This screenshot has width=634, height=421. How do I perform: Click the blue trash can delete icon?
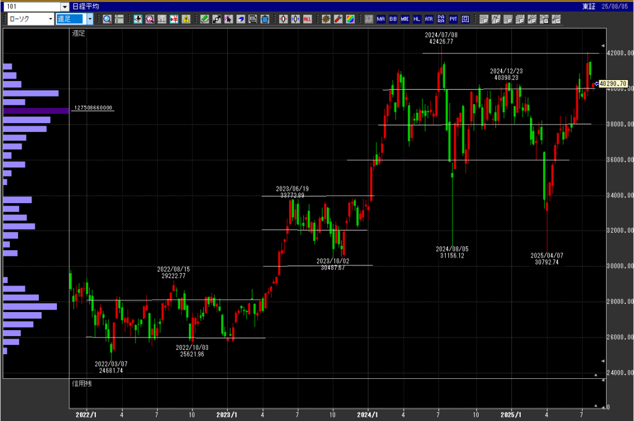[x=265, y=19]
